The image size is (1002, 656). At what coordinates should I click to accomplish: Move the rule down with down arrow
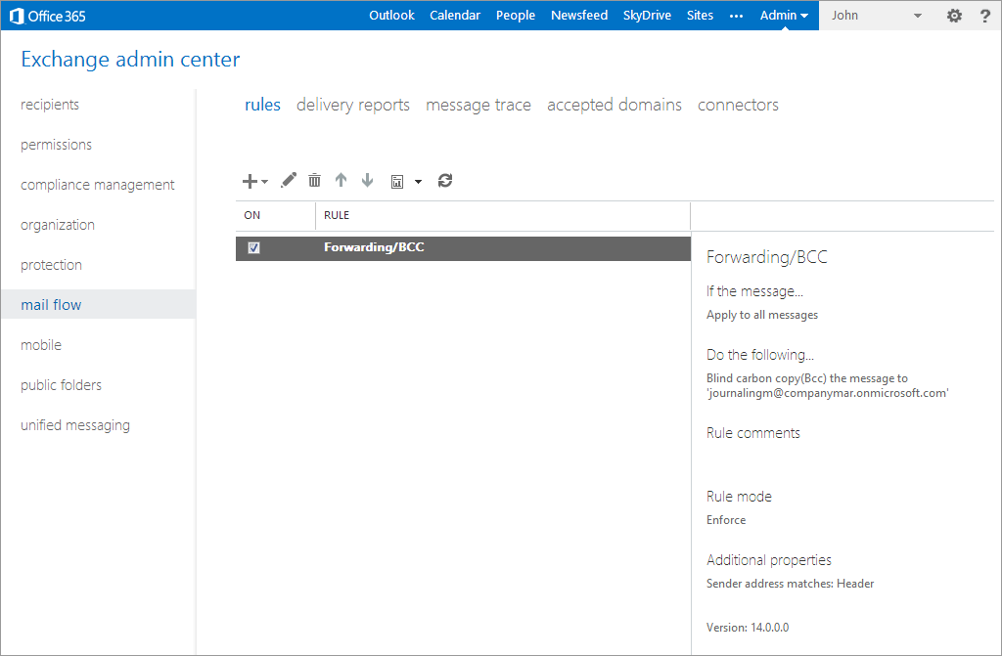coord(368,180)
